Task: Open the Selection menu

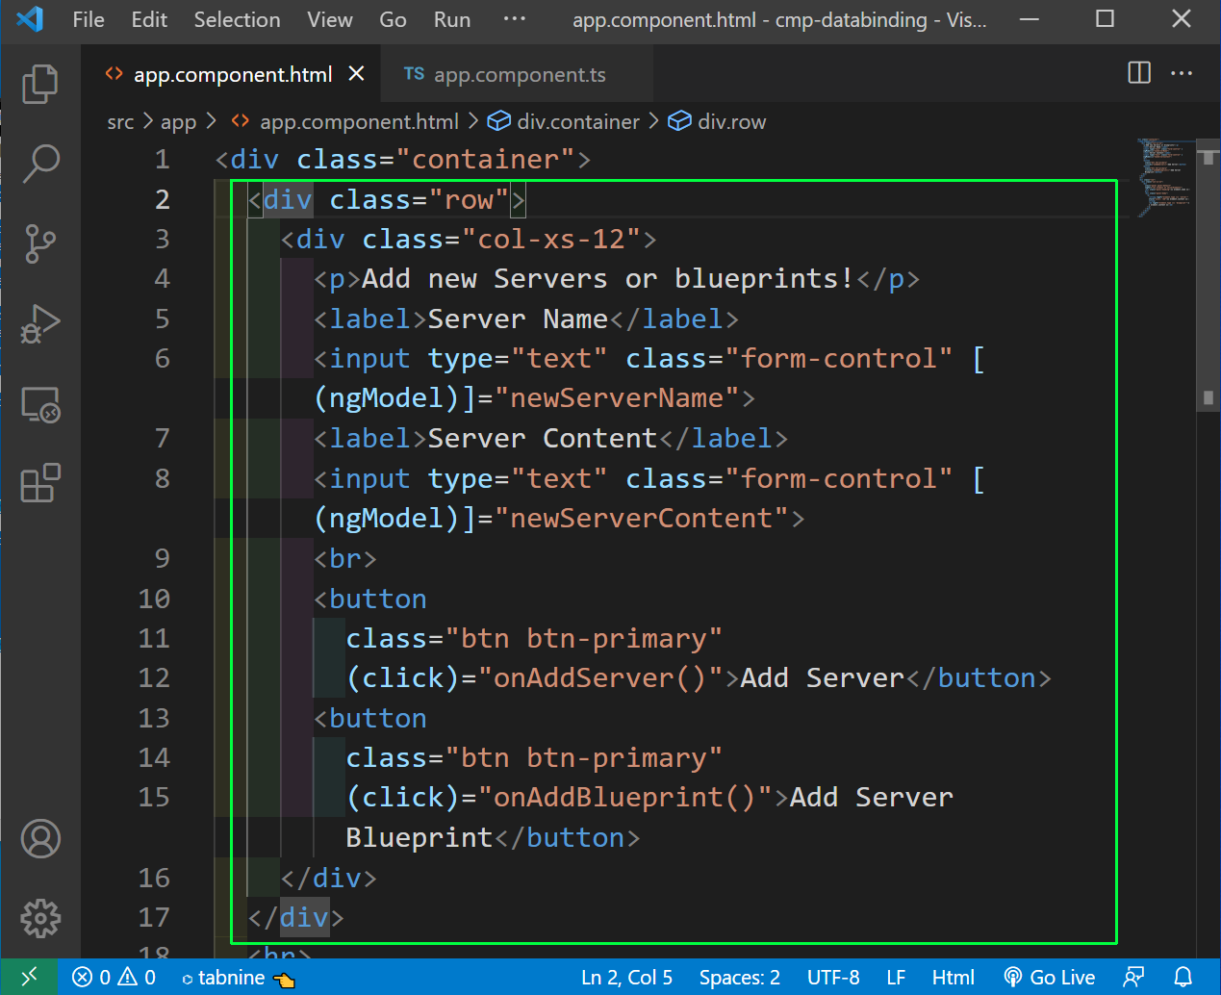Action: (x=237, y=19)
